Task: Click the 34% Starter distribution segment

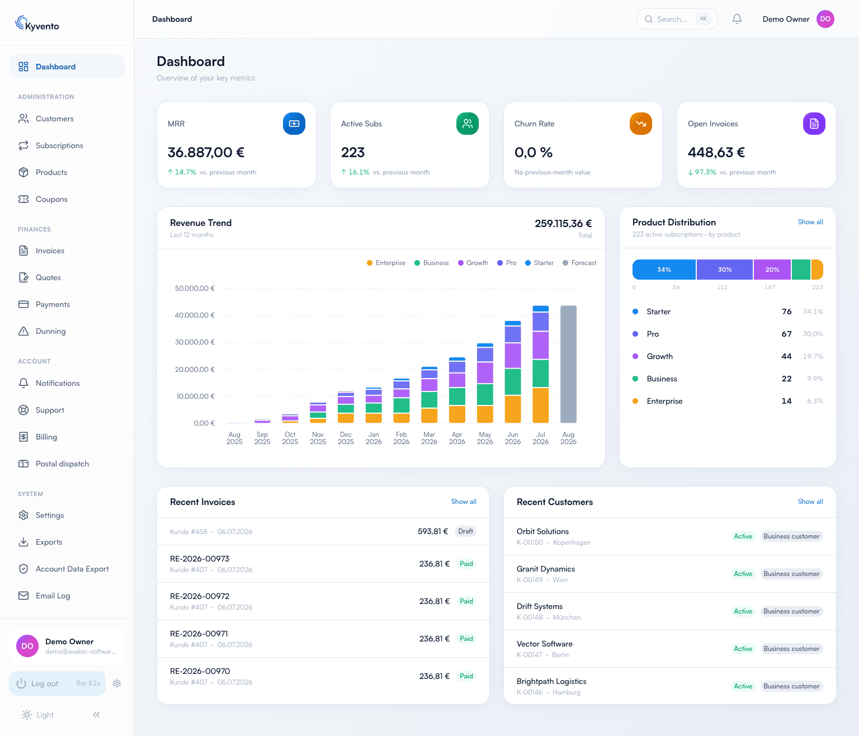Action: tap(664, 270)
